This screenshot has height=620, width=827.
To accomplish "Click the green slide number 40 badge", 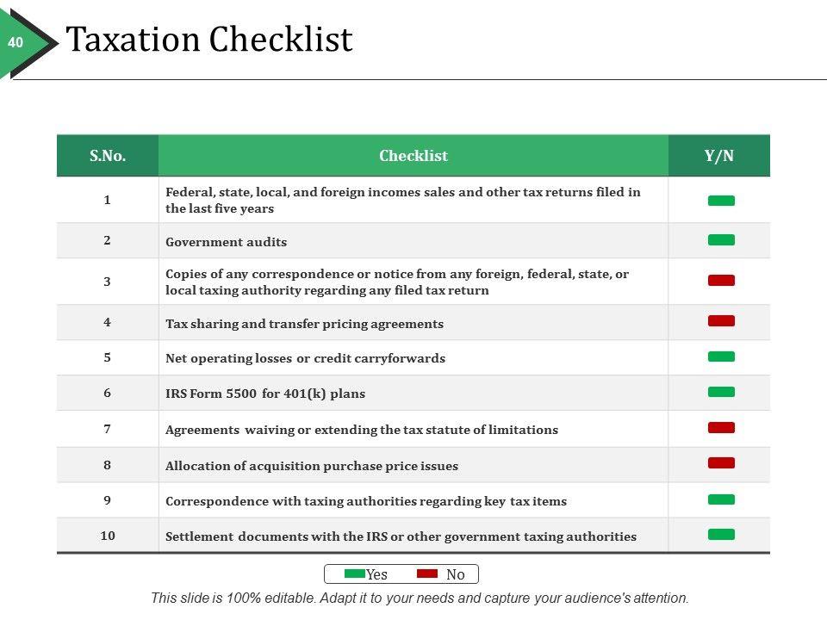I will point(16,42).
